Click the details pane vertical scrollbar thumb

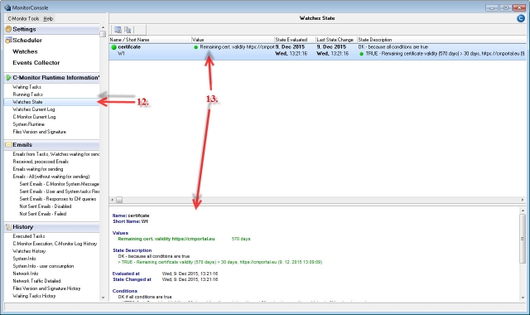tap(523, 238)
